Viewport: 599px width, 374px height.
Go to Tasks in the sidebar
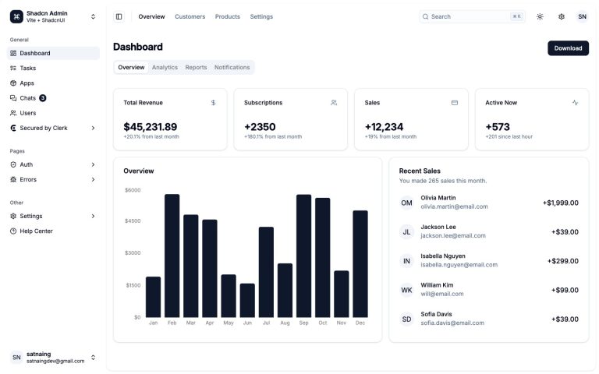click(x=53, y=69)
